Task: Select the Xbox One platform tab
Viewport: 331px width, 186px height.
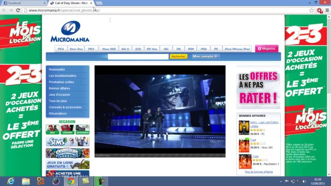Action: pos(76,49)
